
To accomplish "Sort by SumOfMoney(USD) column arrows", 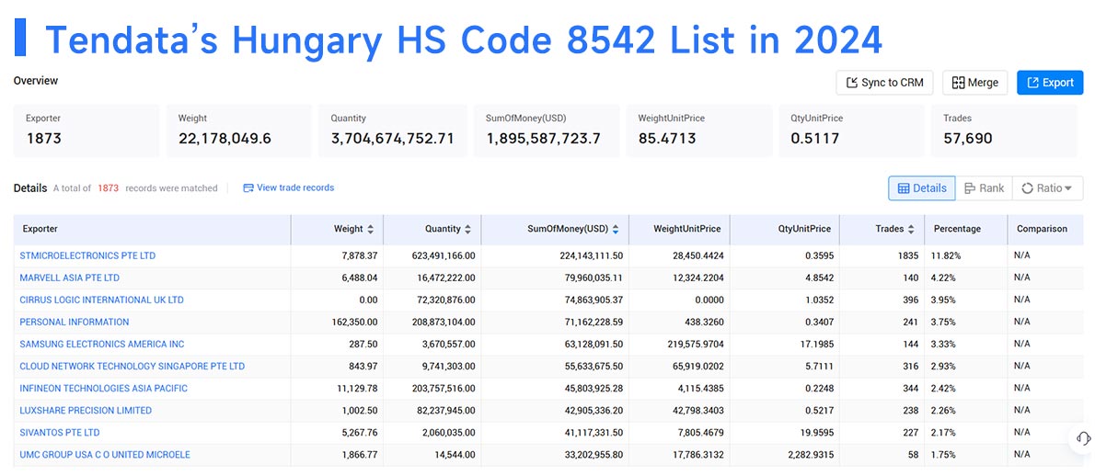I will tap(616, 229).
